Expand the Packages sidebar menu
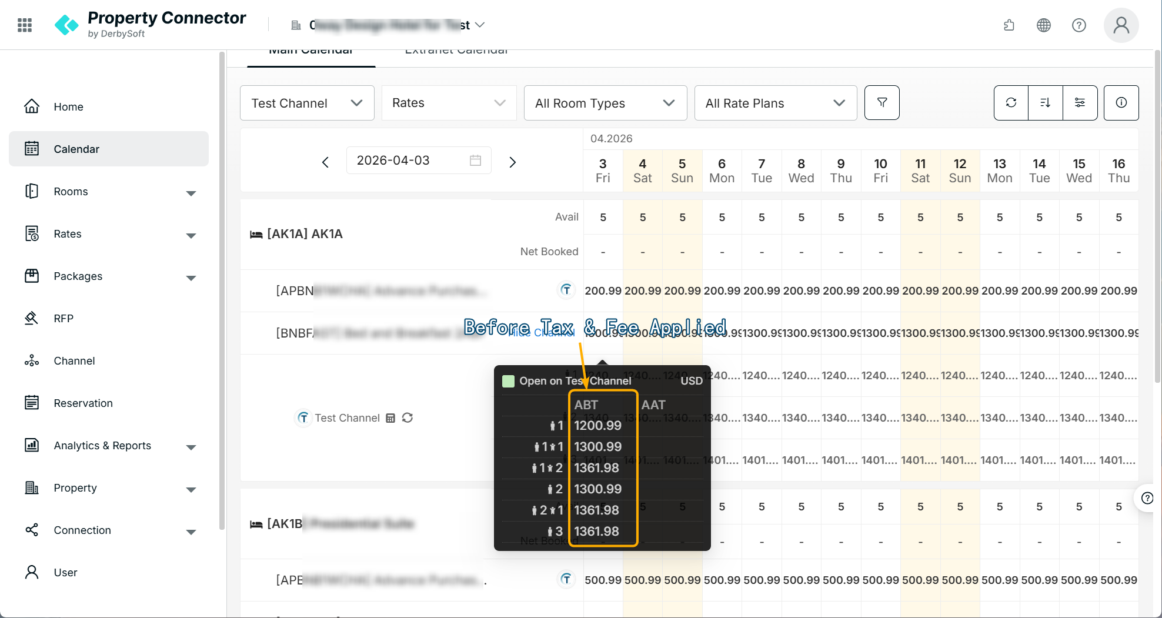The height and width of the screenshot is (618, 1162). click(191, 278)
